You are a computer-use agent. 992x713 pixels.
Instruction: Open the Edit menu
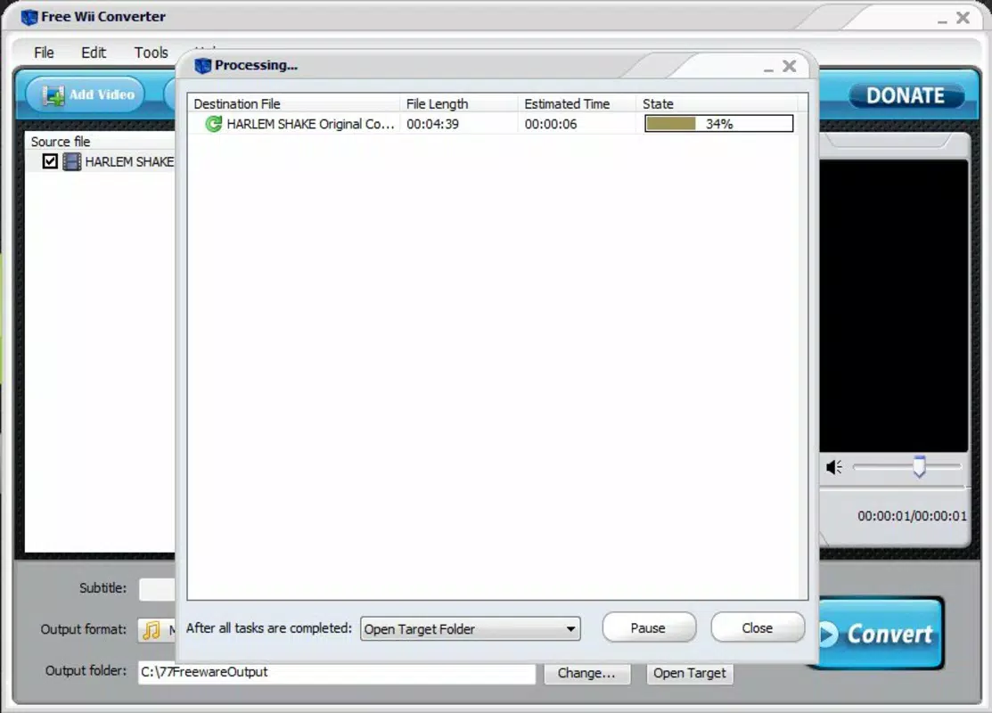point(94,53)
